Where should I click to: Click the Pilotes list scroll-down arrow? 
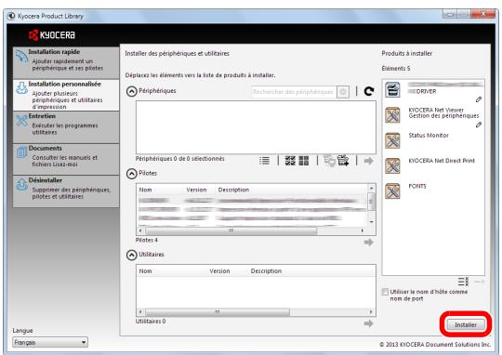coord(371,222)
